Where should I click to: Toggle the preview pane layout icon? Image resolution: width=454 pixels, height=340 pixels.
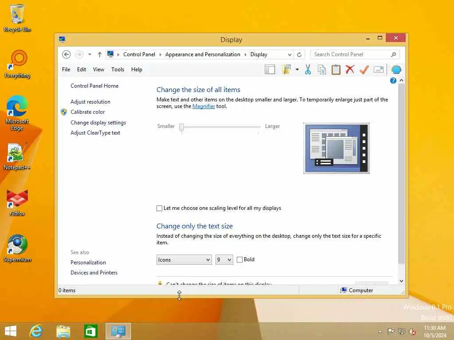coord(270,70)
